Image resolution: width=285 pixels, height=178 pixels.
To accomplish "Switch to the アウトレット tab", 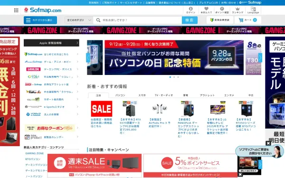I will click(x=207, y=95).
